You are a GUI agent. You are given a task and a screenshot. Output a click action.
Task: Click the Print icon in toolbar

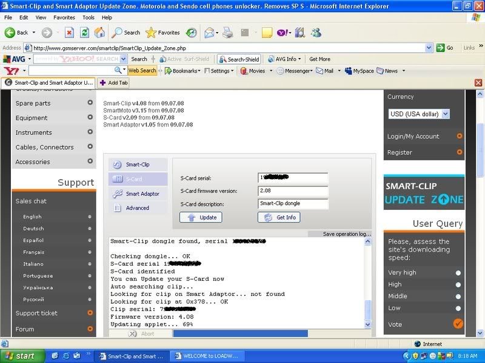tap(228, 33)
